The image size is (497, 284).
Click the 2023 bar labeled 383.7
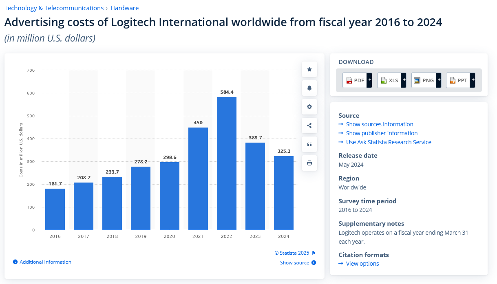[x=255, y=186]
